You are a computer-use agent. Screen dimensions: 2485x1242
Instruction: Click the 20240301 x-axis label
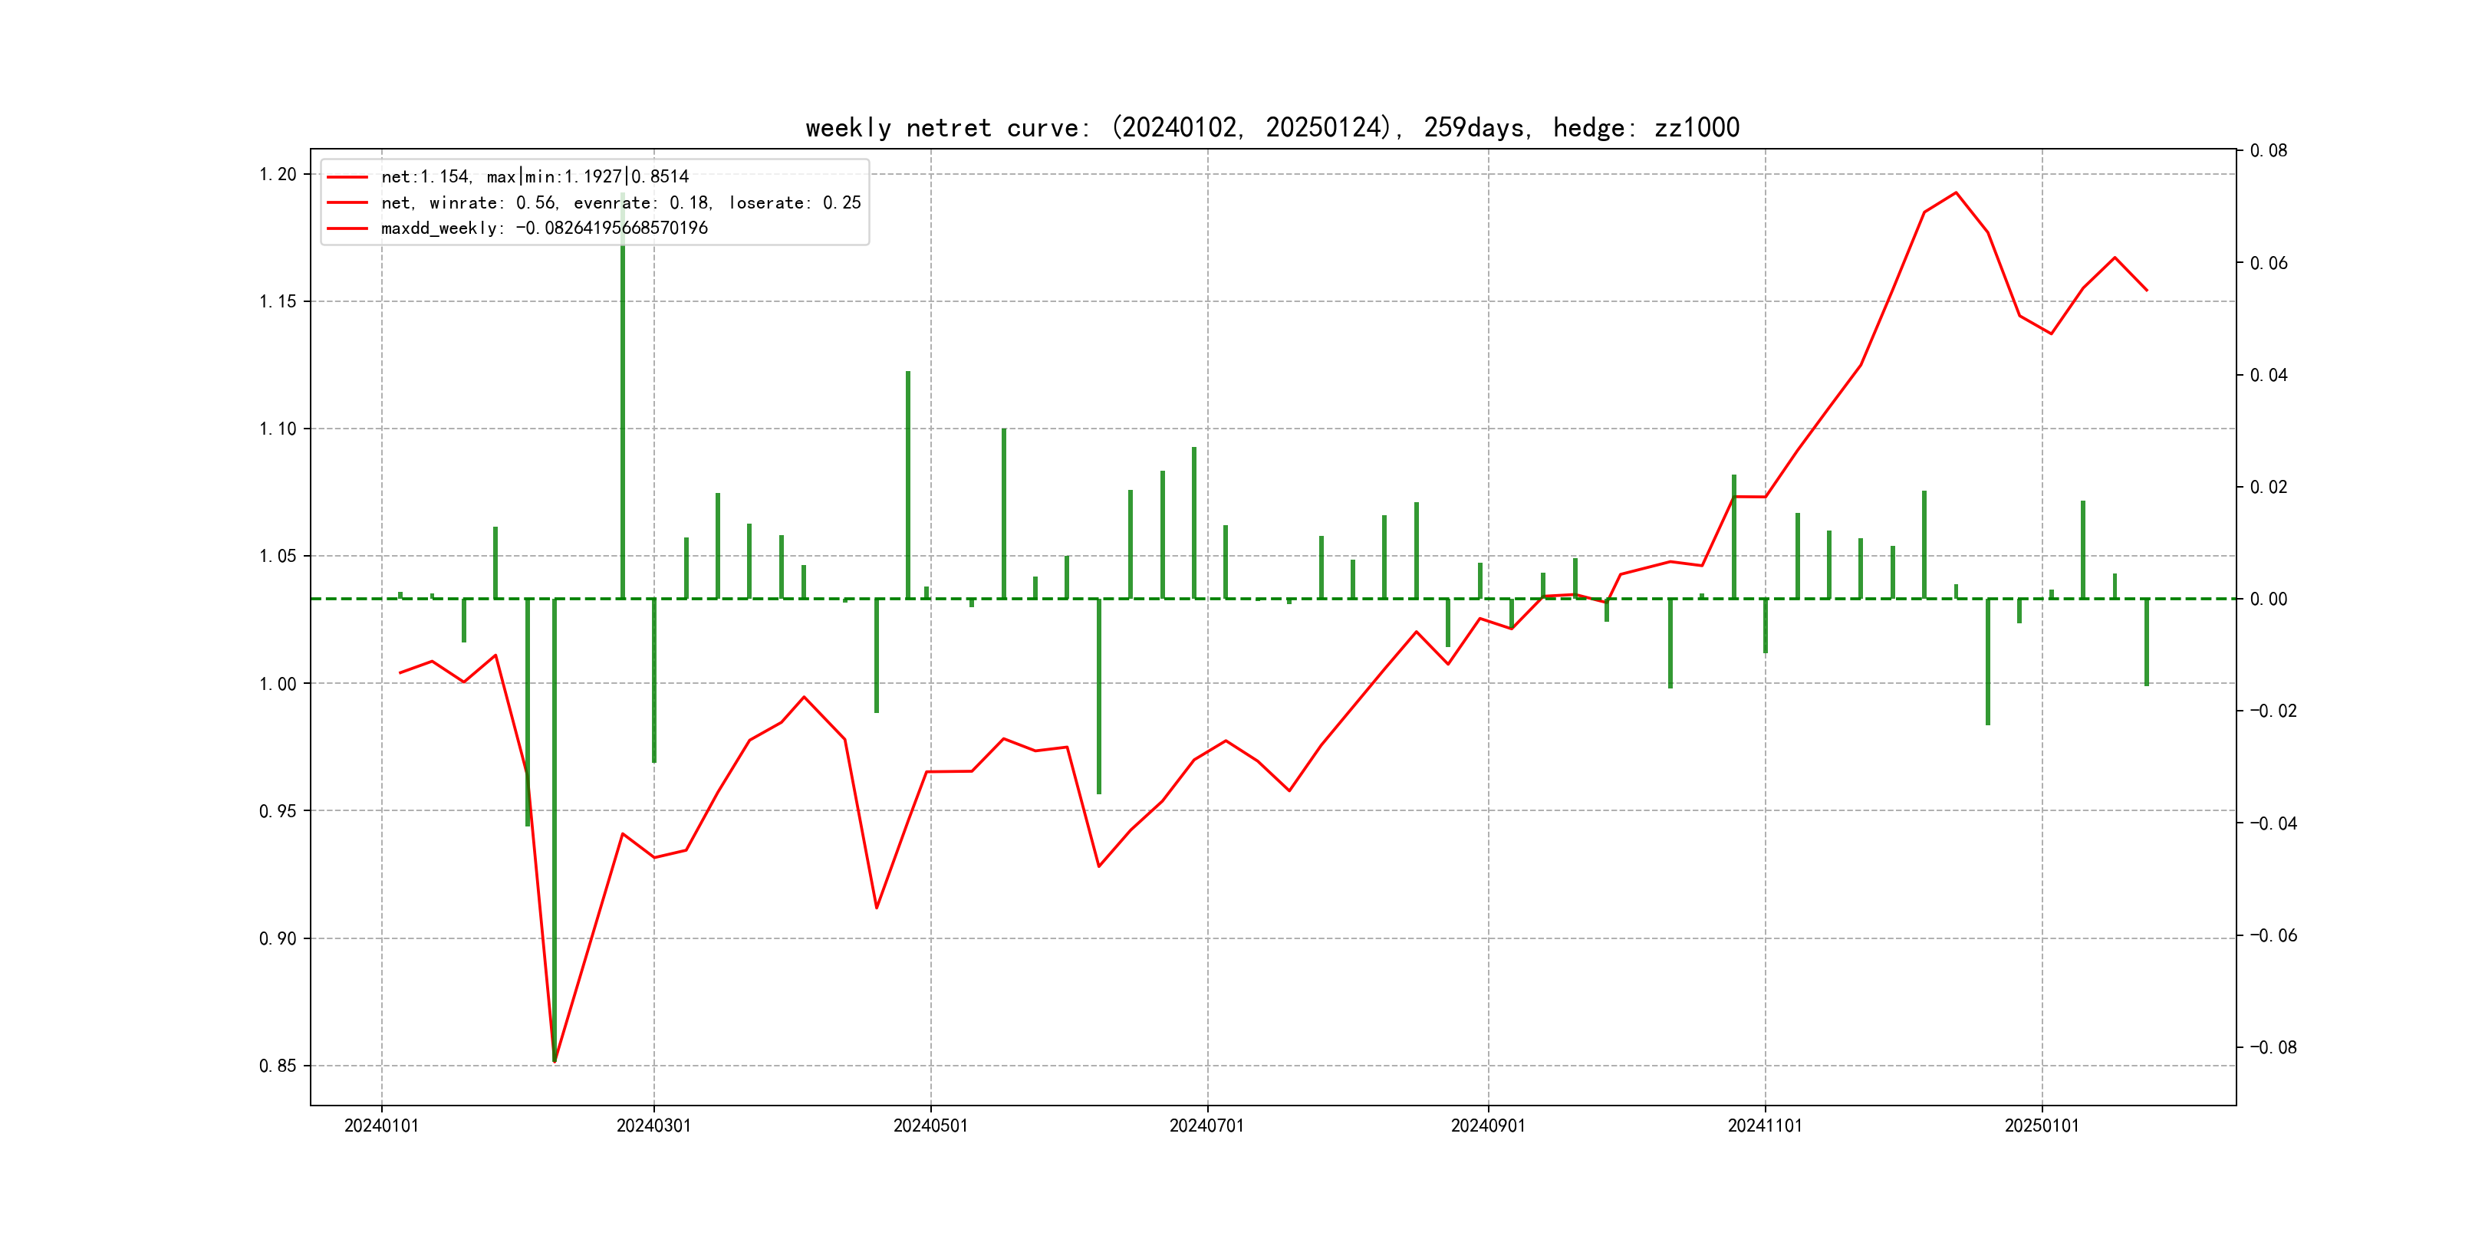pyautogui.click(x=653, y=1125)
